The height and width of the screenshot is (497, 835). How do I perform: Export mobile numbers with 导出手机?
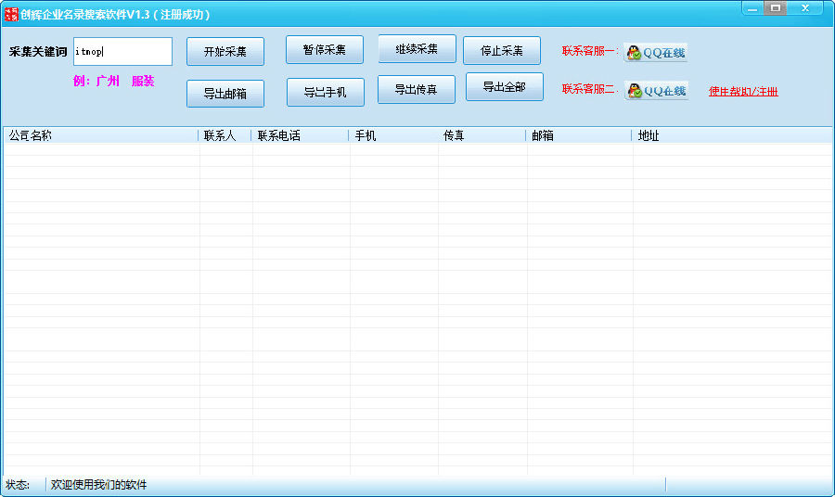click(326, 92)
